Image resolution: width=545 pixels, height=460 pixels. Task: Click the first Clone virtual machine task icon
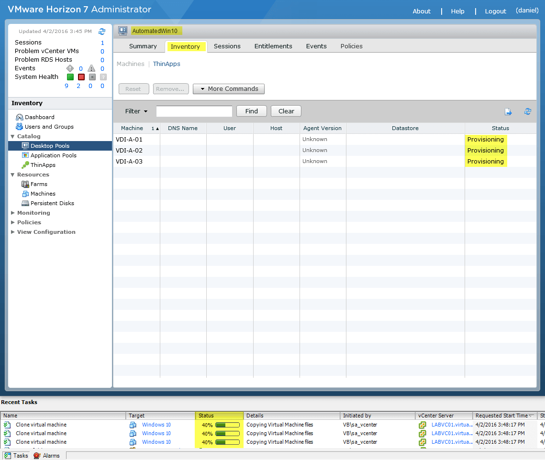point(7,425)
